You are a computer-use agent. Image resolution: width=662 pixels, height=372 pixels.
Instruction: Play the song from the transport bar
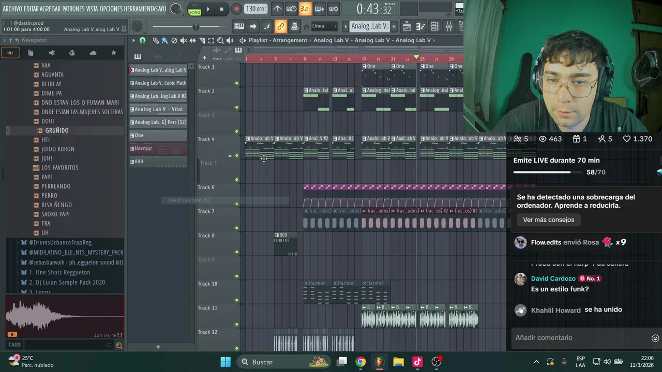[x=208, y=9]
